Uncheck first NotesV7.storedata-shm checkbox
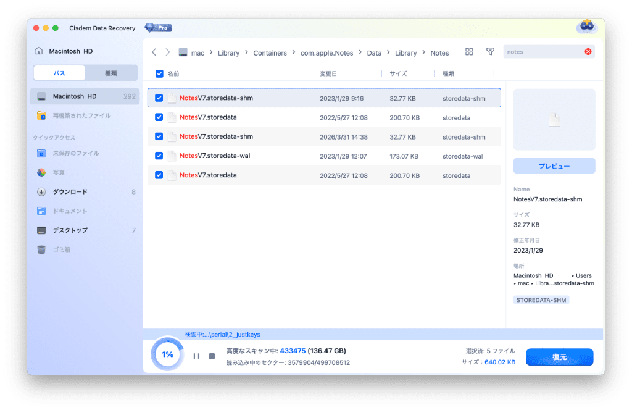 point(159,98)
